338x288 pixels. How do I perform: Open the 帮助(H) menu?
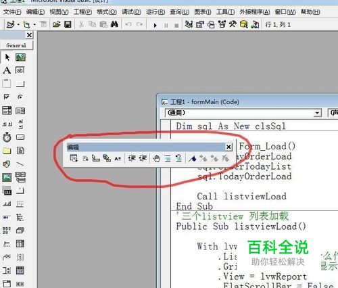[310, 11]
